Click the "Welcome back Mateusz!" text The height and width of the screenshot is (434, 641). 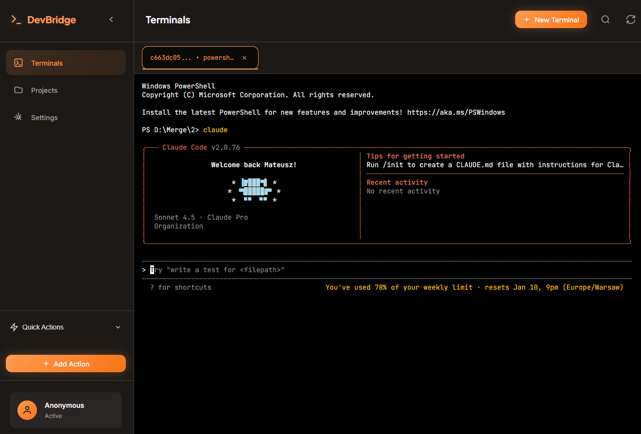(254, 165)
